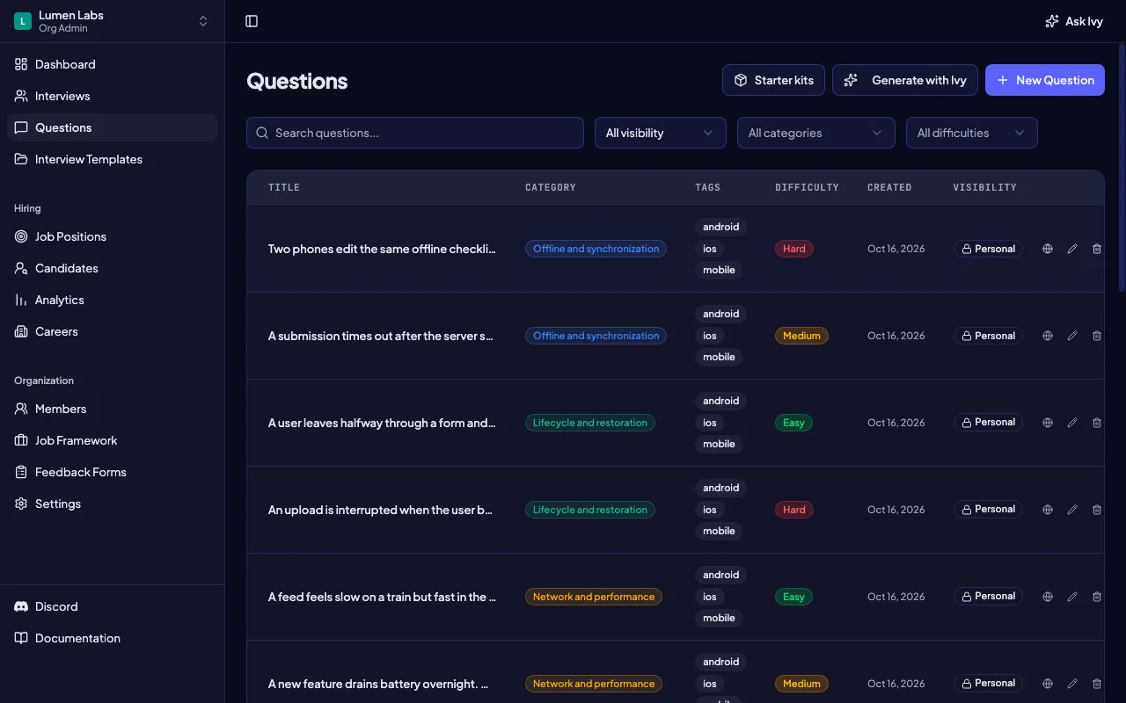Screen dimensions: 1126x703
Task: Toggle the sidebar panel icon
Action: [x=252, y=21]
